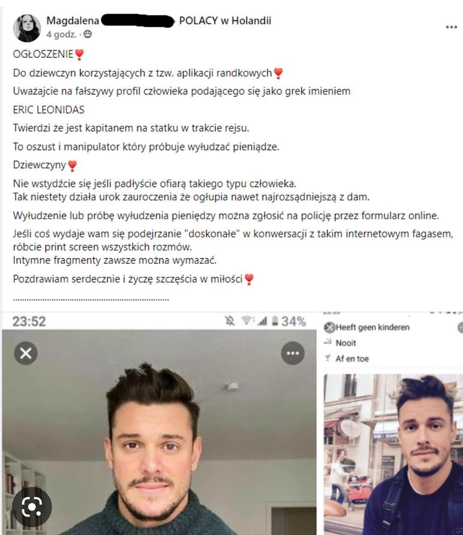463x535 pixels.
Task: Click the Wi-Fi signal status icon
Action: tap(247, 320)
